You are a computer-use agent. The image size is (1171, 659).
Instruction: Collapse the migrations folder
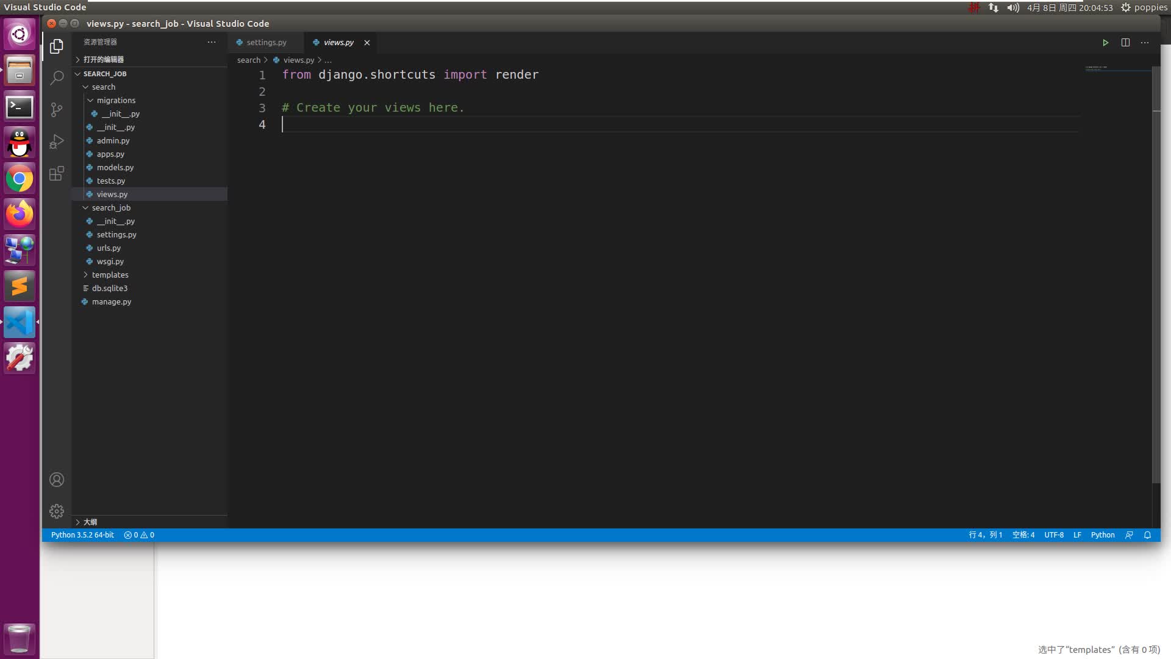(x=149, y=101)
